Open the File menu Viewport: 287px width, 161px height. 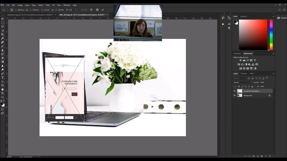pos(8,5)
